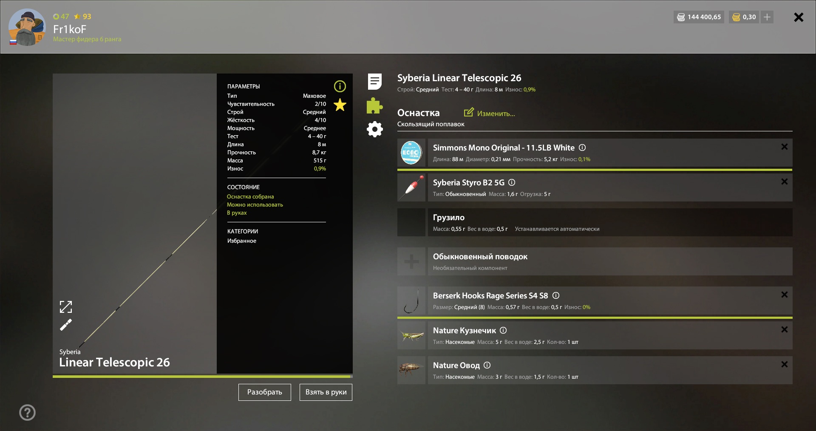Viewport: 816px width, 431px height.
Task: Show info for Berserk Hooks Rage Series
Action: pyautogui.click(x=555, y=295)
